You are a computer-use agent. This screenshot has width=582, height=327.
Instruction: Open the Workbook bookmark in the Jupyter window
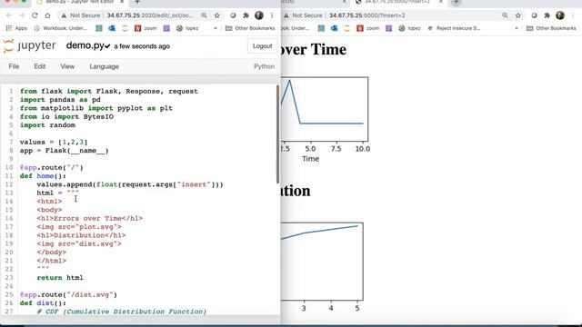tap(61, 28)
